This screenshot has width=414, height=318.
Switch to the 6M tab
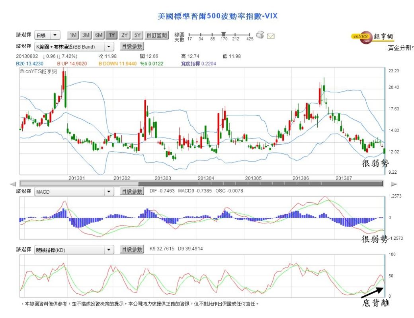point(98,35)
